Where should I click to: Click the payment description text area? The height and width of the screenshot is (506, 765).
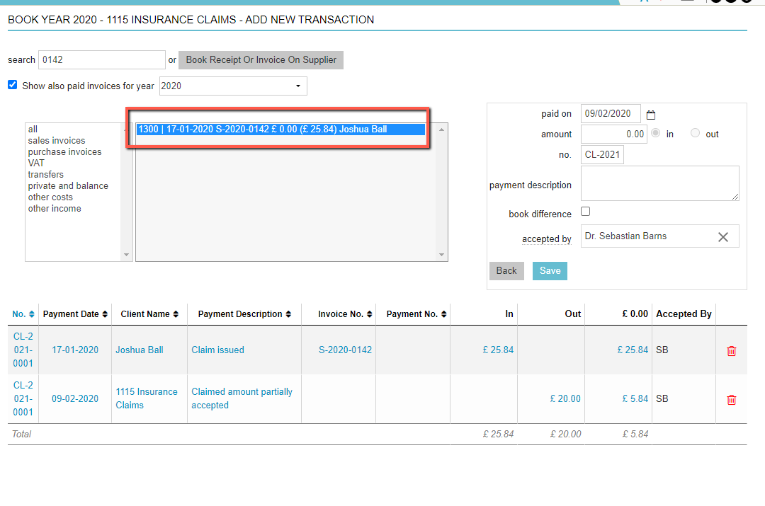659,183
